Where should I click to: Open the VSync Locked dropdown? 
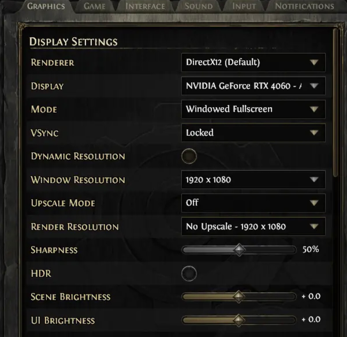[x=253, y=133]
